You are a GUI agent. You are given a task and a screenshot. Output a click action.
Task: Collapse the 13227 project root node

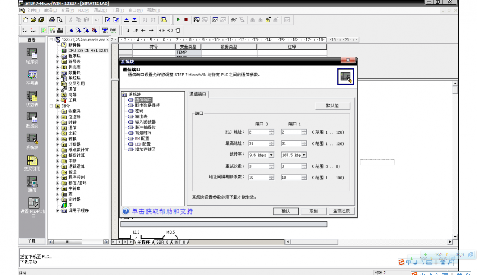point(51,40)
